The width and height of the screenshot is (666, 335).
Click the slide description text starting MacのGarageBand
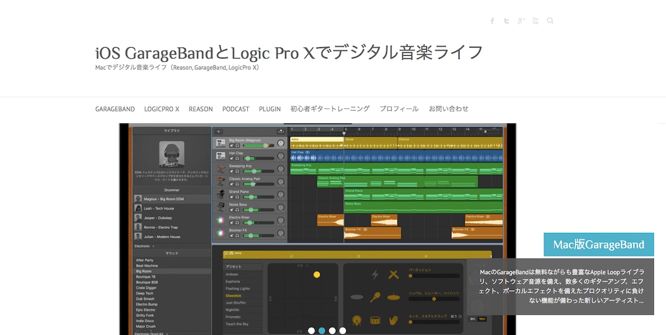[562, 286]
